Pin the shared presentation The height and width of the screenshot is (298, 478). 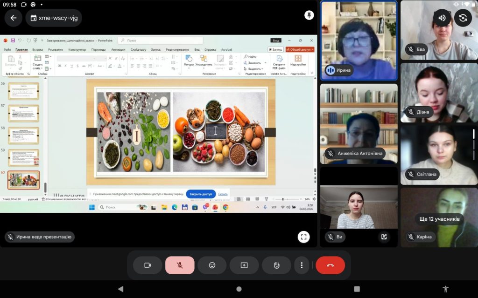(309, 15)
